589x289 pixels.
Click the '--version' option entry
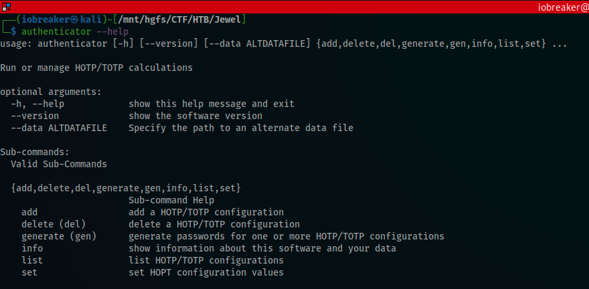pos(35,116)
